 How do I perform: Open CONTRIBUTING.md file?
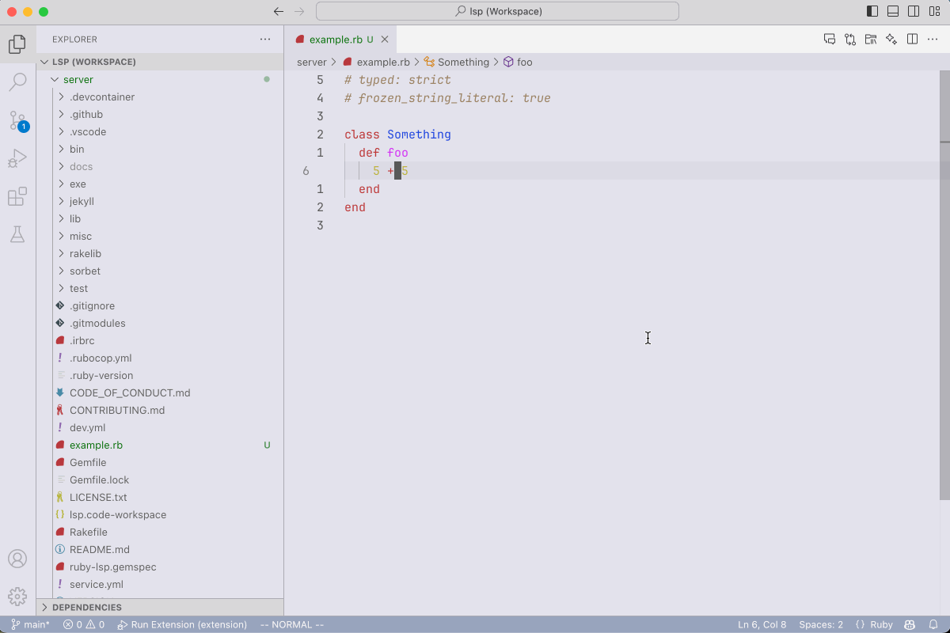coord(160,410)
